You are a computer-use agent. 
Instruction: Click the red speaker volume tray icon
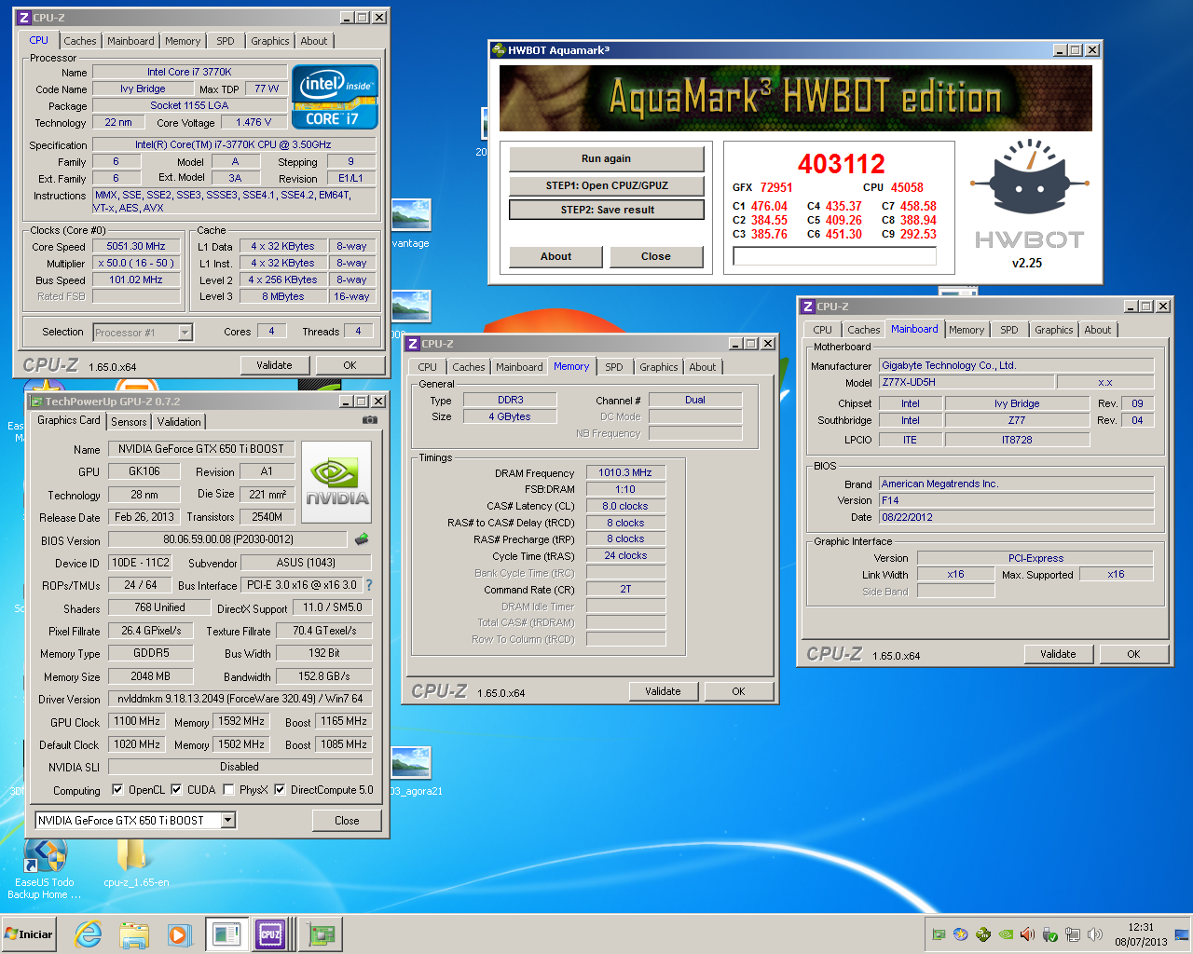point(1028,934)
